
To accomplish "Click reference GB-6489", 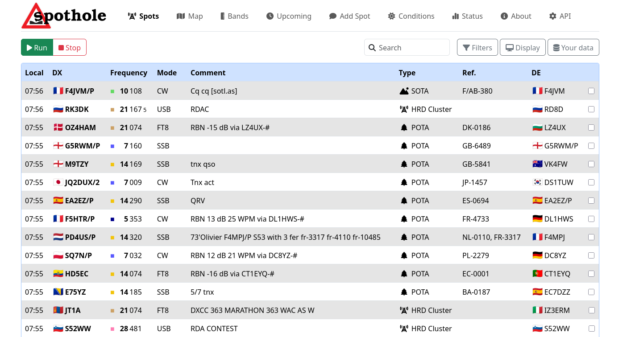I will [477, 146].
